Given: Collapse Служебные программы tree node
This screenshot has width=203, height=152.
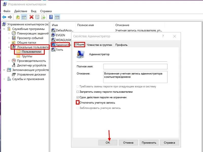Looking at the screenshot, I should [x=4, y=29].
